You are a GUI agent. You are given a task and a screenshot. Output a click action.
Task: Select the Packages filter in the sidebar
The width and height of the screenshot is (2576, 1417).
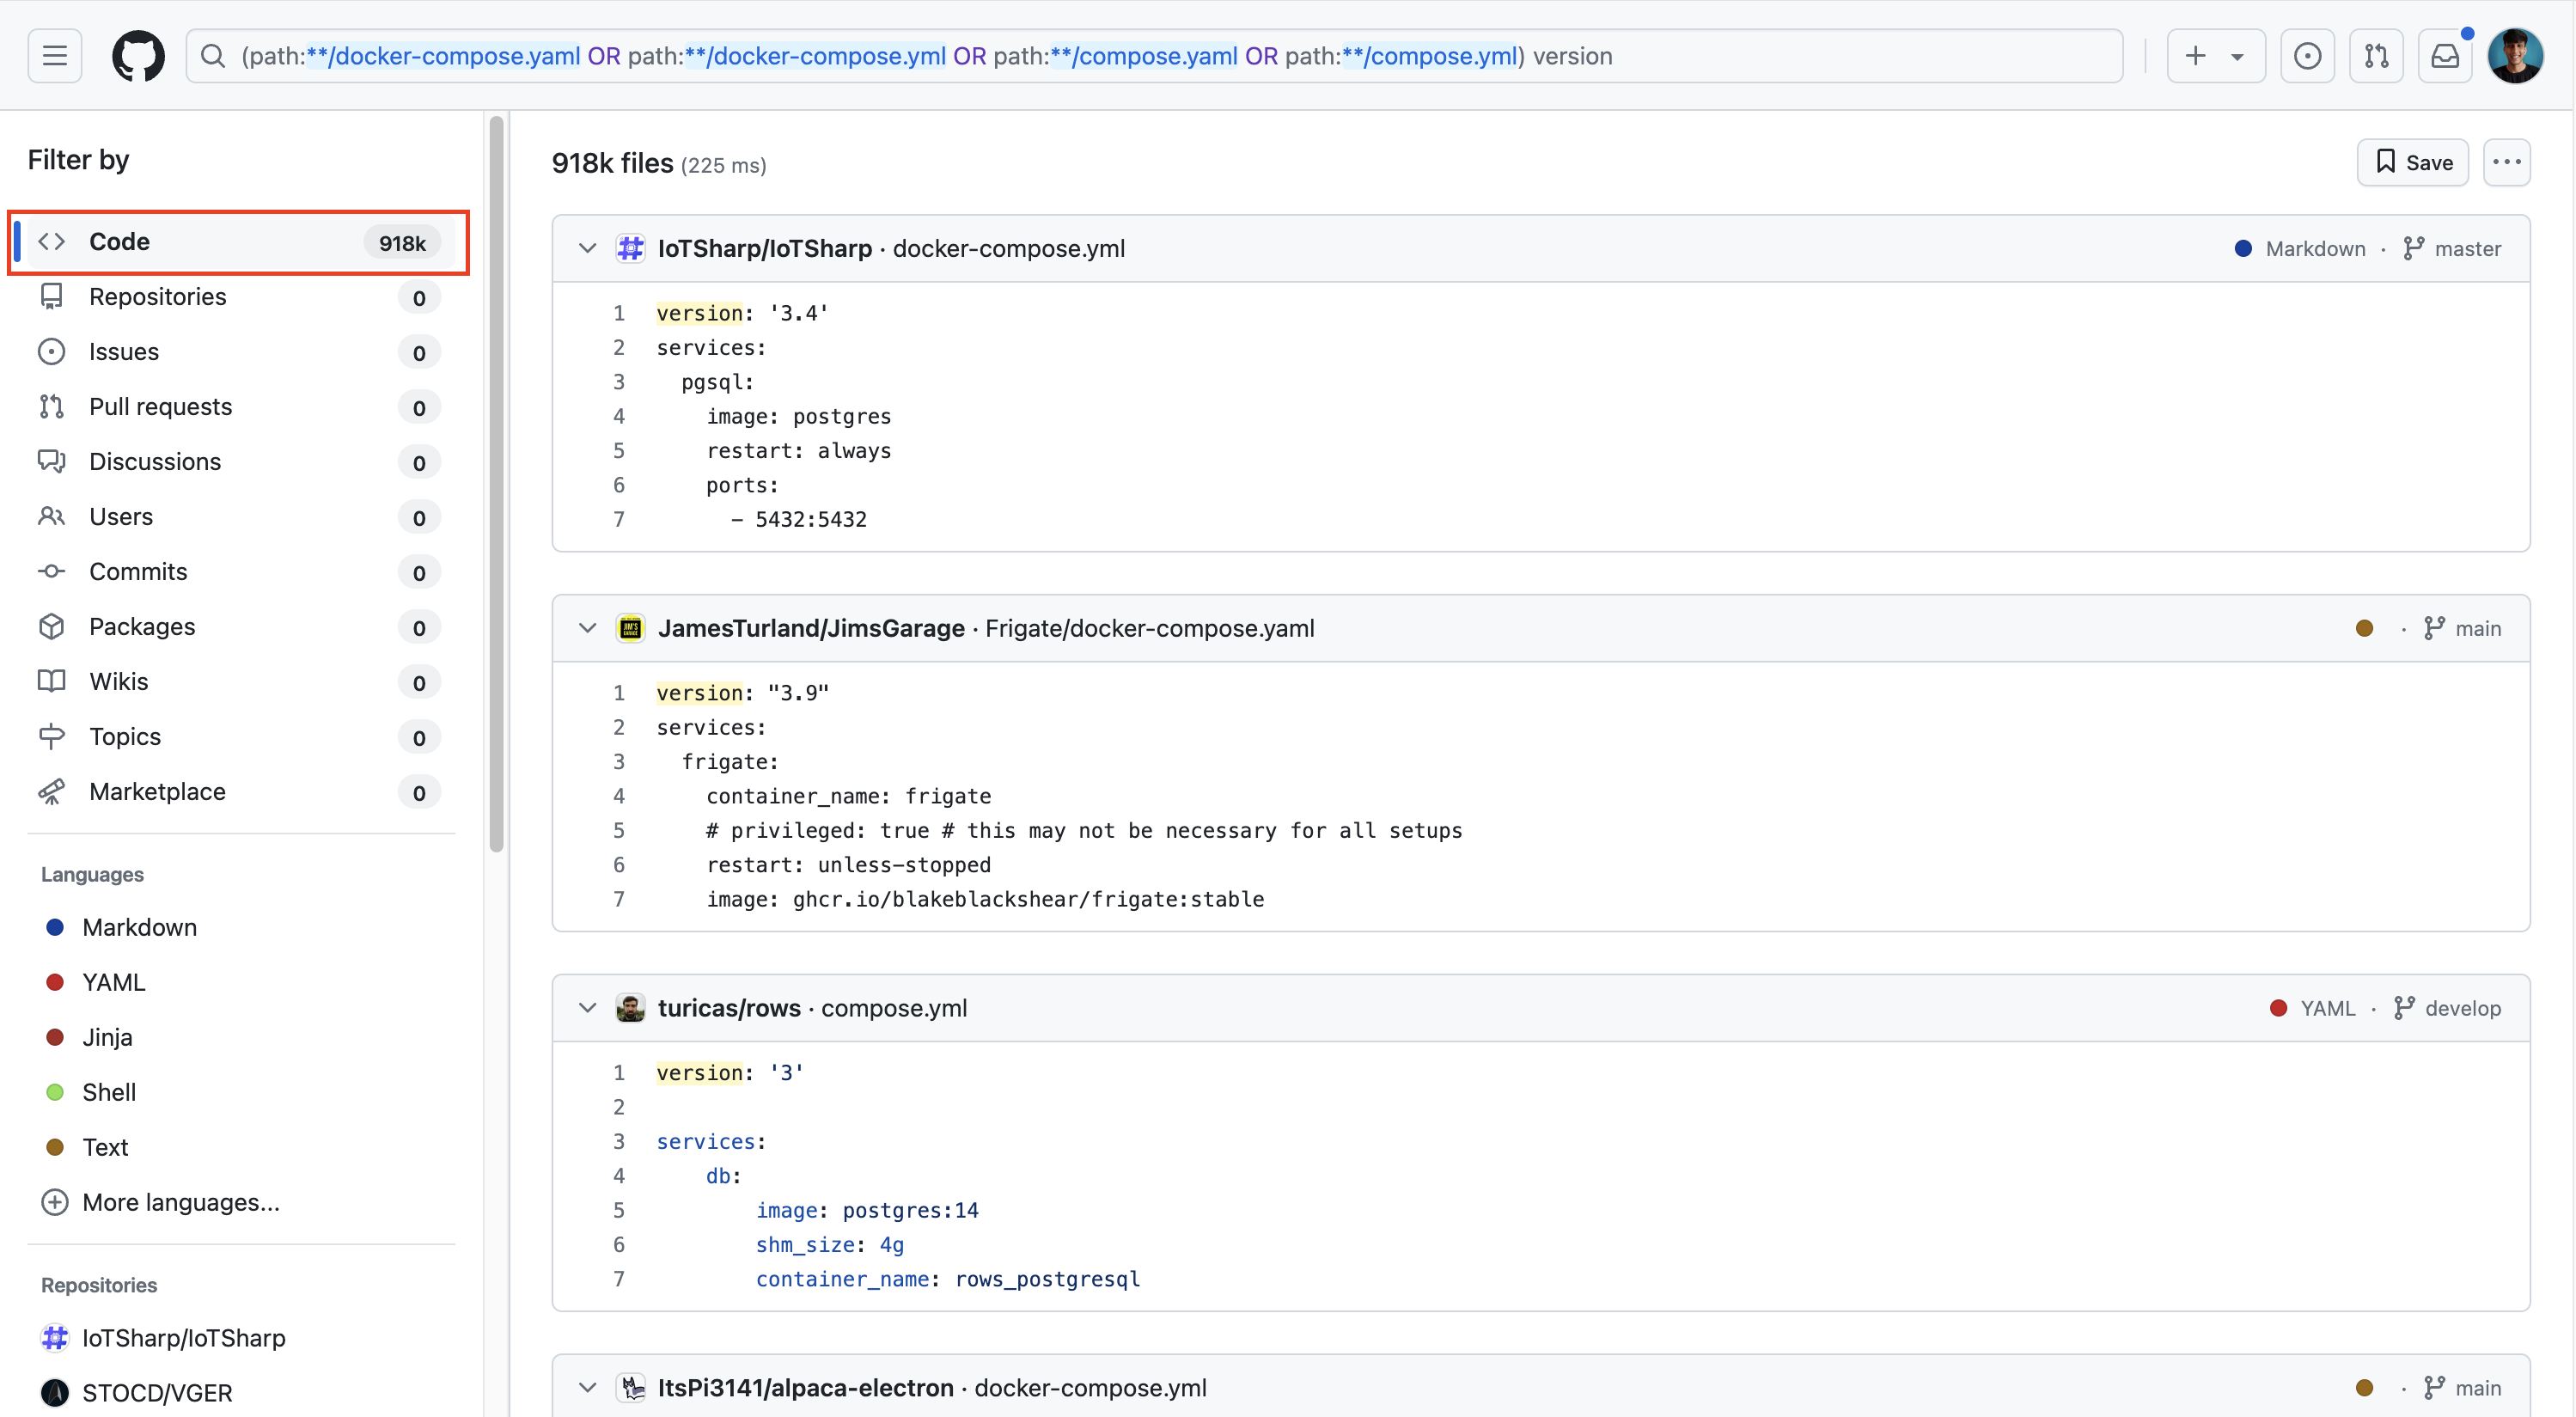coord(142,626)
